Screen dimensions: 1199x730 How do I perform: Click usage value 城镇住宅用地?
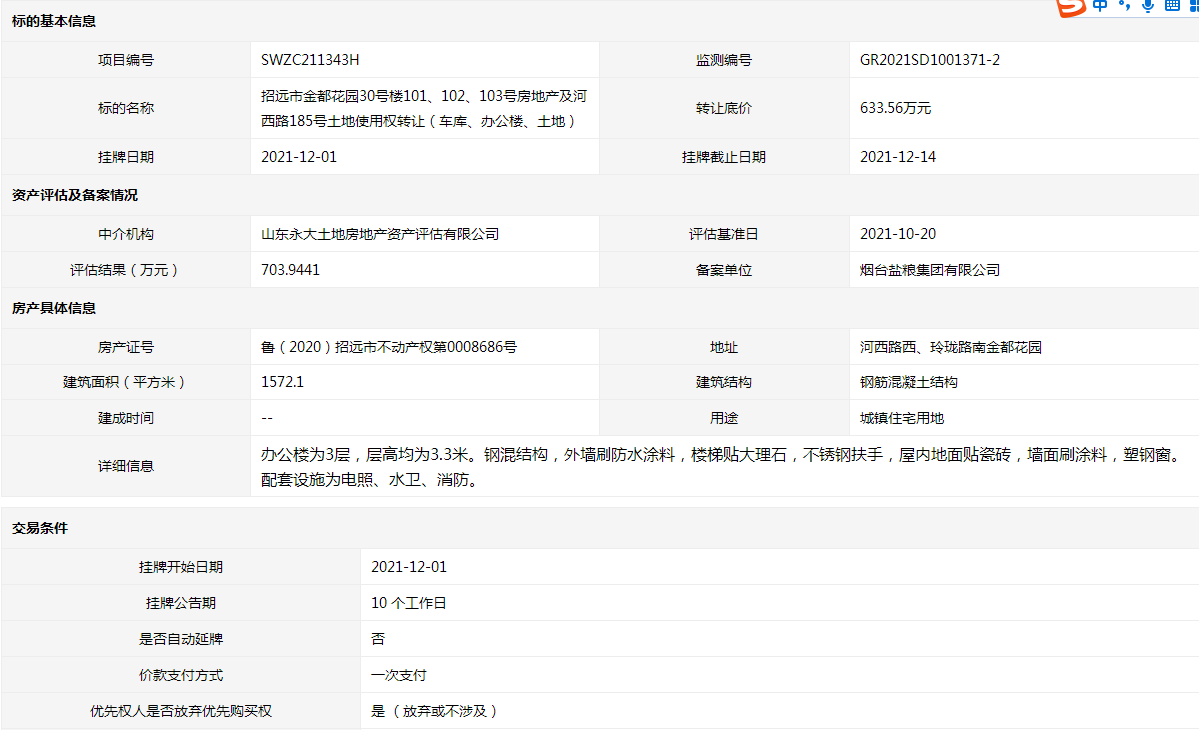[902, 418]
